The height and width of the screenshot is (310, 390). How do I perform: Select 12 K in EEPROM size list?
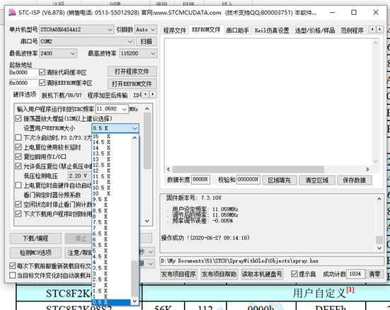click(111, 171)
